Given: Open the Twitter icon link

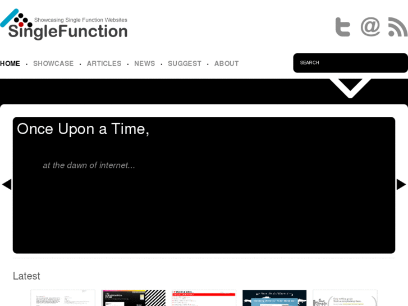Looking at the screenshot, I should [343, 27].
